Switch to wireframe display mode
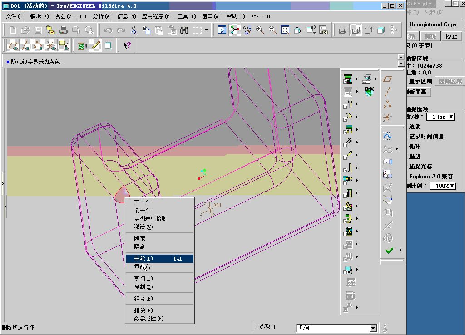The image size is (465, 335). 342,30
